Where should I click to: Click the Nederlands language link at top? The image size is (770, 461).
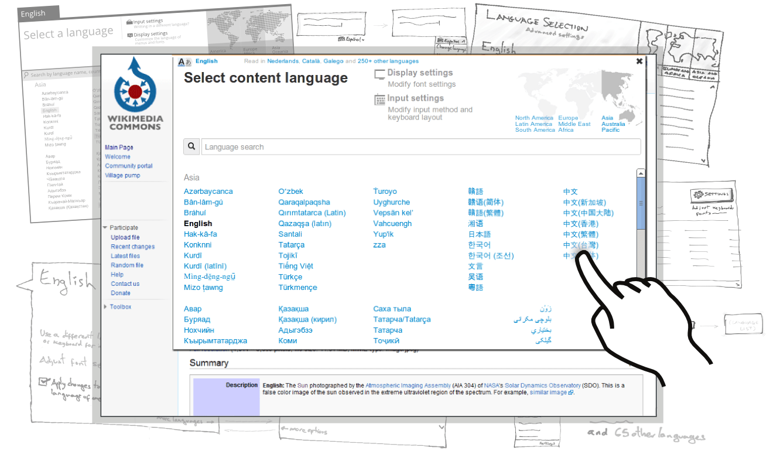click(x=283, y=61)
